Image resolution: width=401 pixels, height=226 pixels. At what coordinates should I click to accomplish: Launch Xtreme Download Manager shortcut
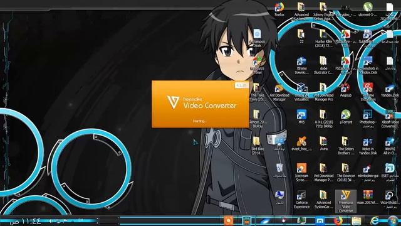pos(301,65)
